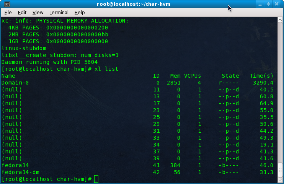Open the Terminal menu
This screenshot has width=284, height=184.
pyautogui.click(x=59, y=13)
